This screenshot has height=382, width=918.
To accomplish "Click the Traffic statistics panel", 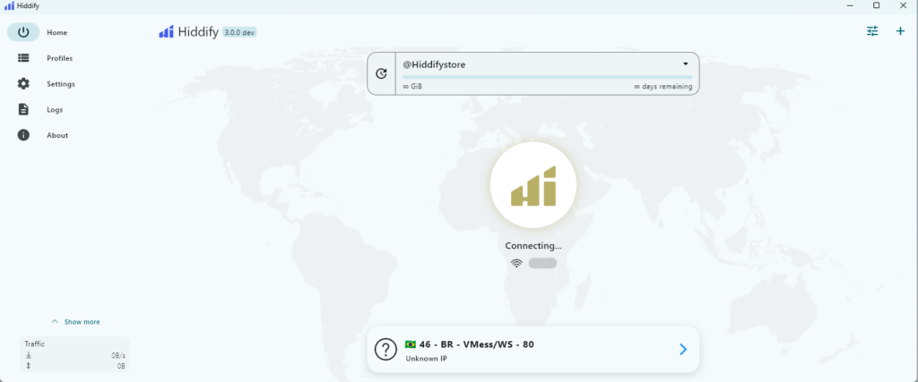I will [75, 354].
